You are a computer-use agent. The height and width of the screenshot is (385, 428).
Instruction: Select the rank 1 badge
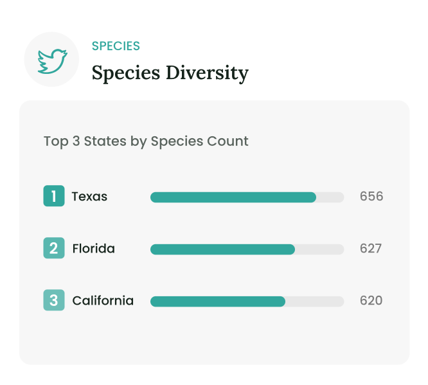point(54,196)
